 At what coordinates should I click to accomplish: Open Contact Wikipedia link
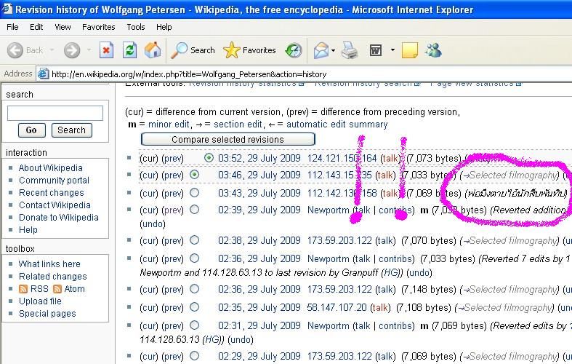55,205
